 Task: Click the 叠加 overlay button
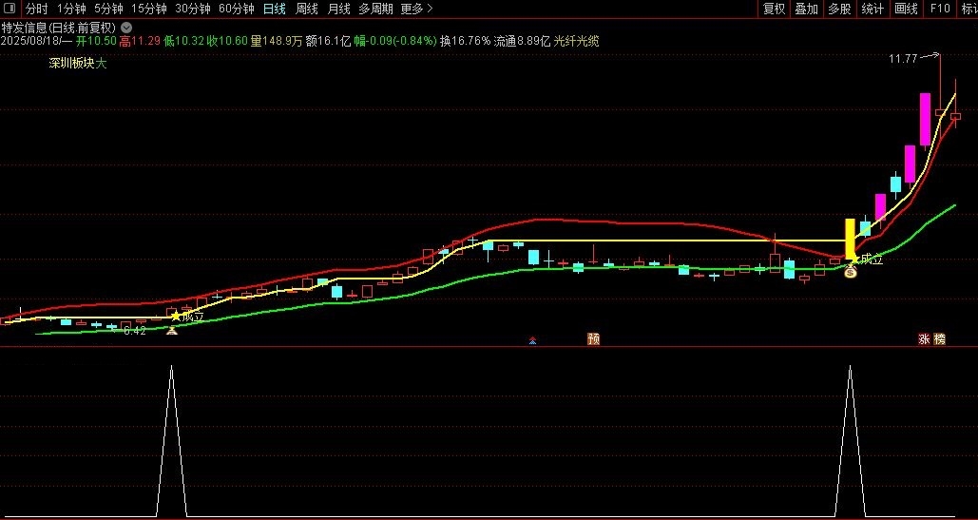807,9
